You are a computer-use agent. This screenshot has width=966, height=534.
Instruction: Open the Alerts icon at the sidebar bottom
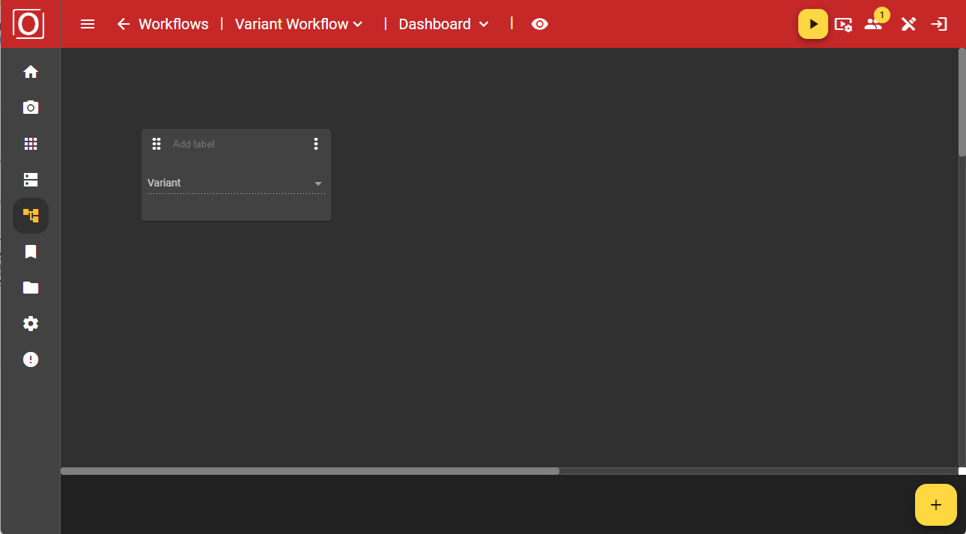[30, 359]
